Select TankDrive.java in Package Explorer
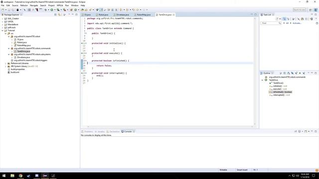Image resolution: width=319 pixels, height=179 pixels. coord(23,51)
